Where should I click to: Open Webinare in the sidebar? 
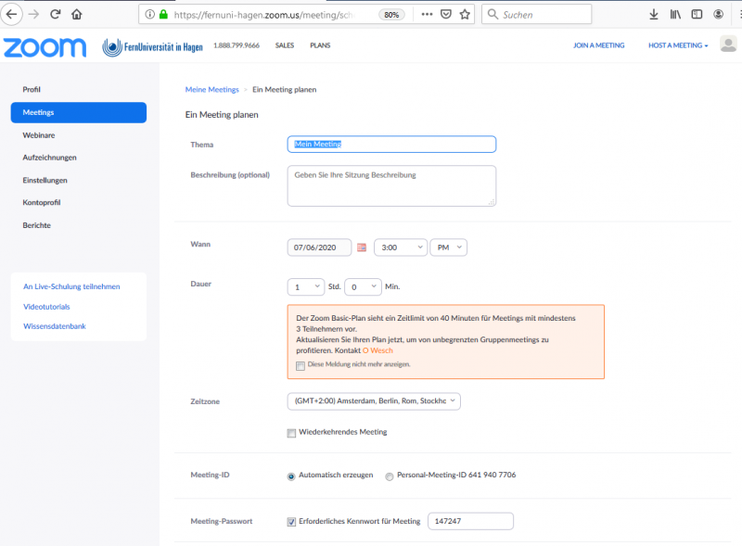(39, 135)
